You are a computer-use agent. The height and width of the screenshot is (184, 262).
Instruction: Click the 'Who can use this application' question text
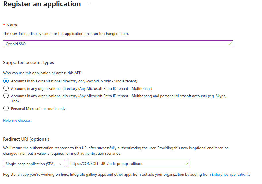(44, 73)
